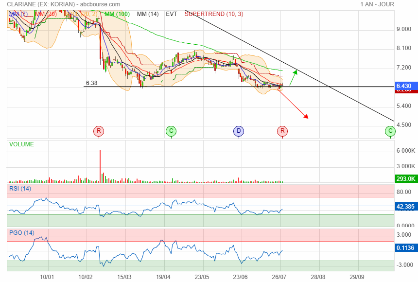This screenshot has width=418, height=282.
Task: Select the MM (100) legend label
Action: point(117,14)
